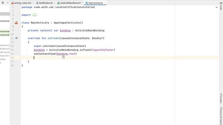
Task: Select the MainActivity.kt tab
Action: coord(95,3)
